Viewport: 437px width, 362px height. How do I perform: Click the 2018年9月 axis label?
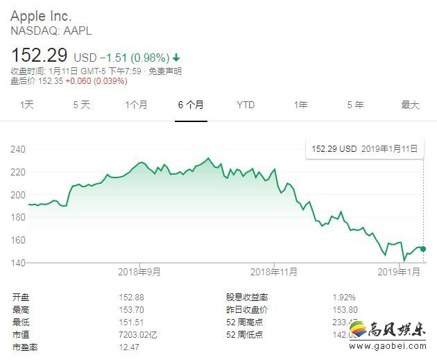click(139, 271)
